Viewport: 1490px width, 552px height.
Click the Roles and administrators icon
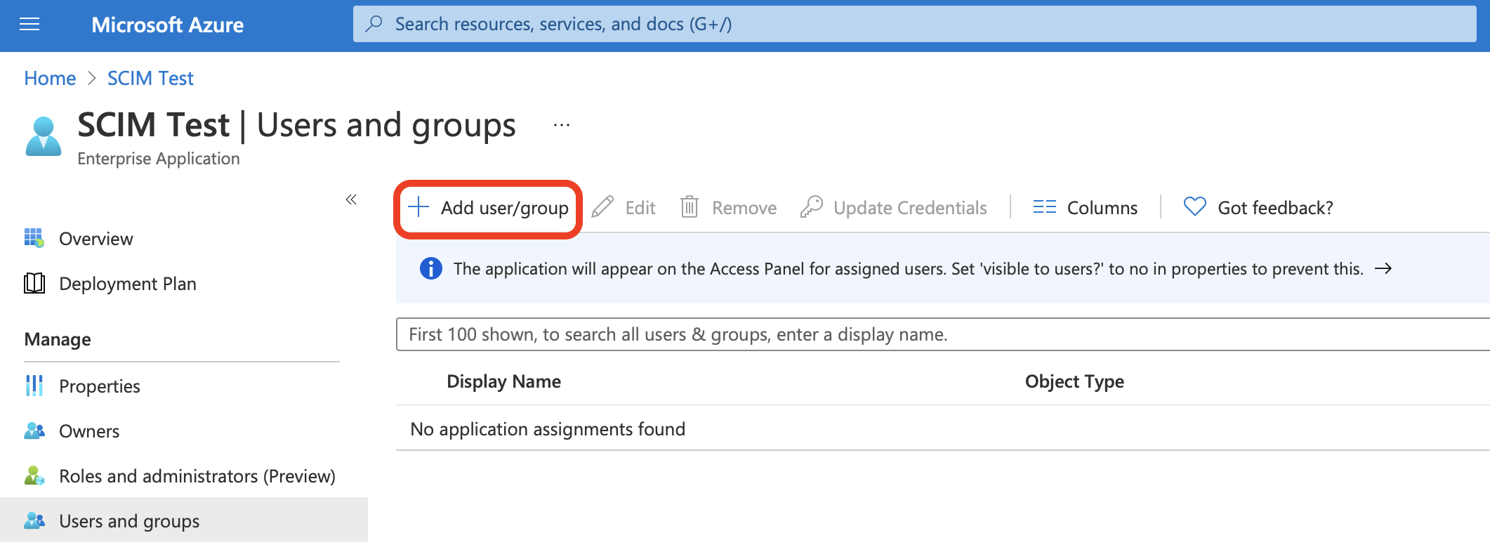pos(34,475)
